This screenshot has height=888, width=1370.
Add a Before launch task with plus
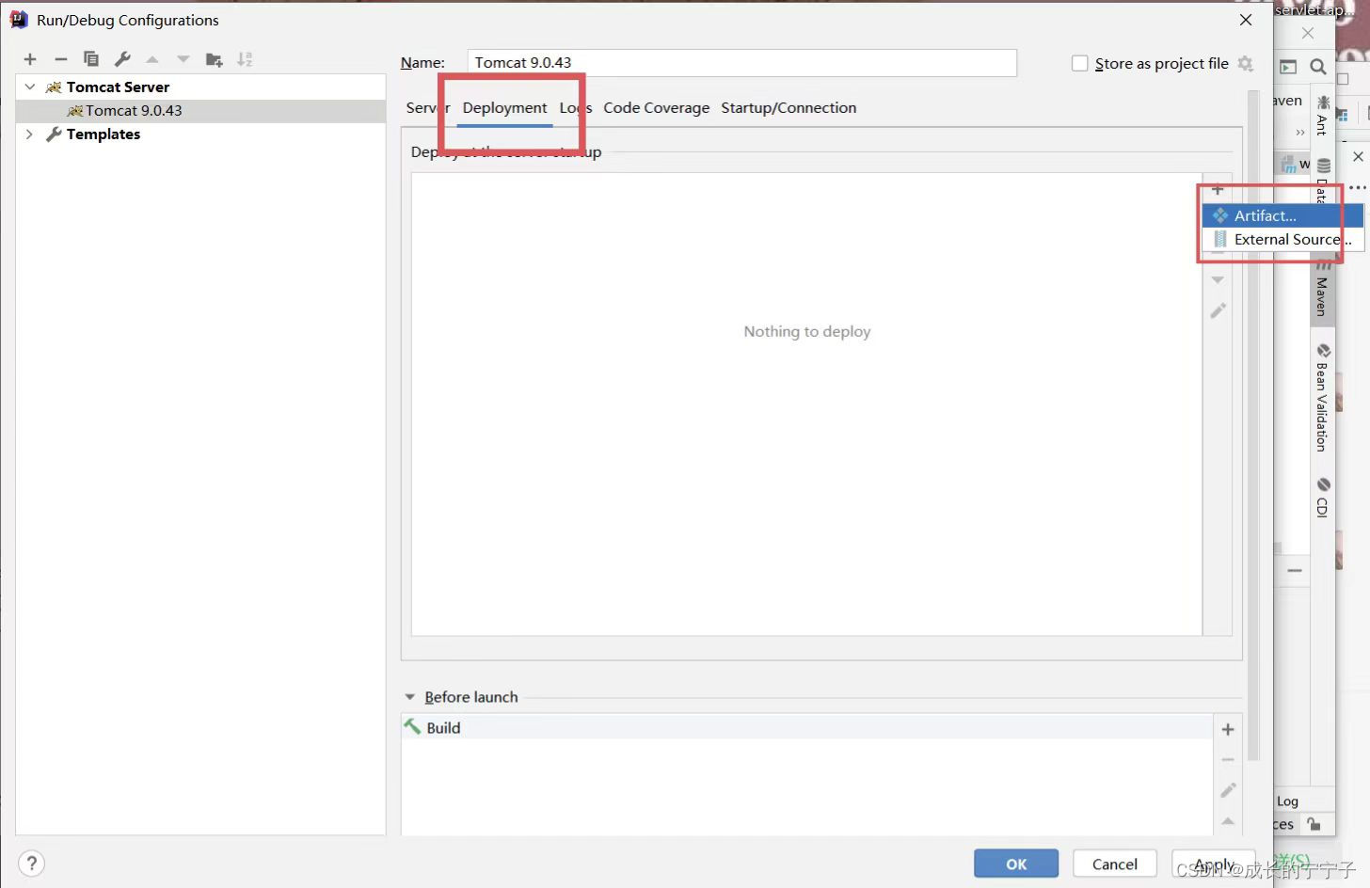[1228, 729]
